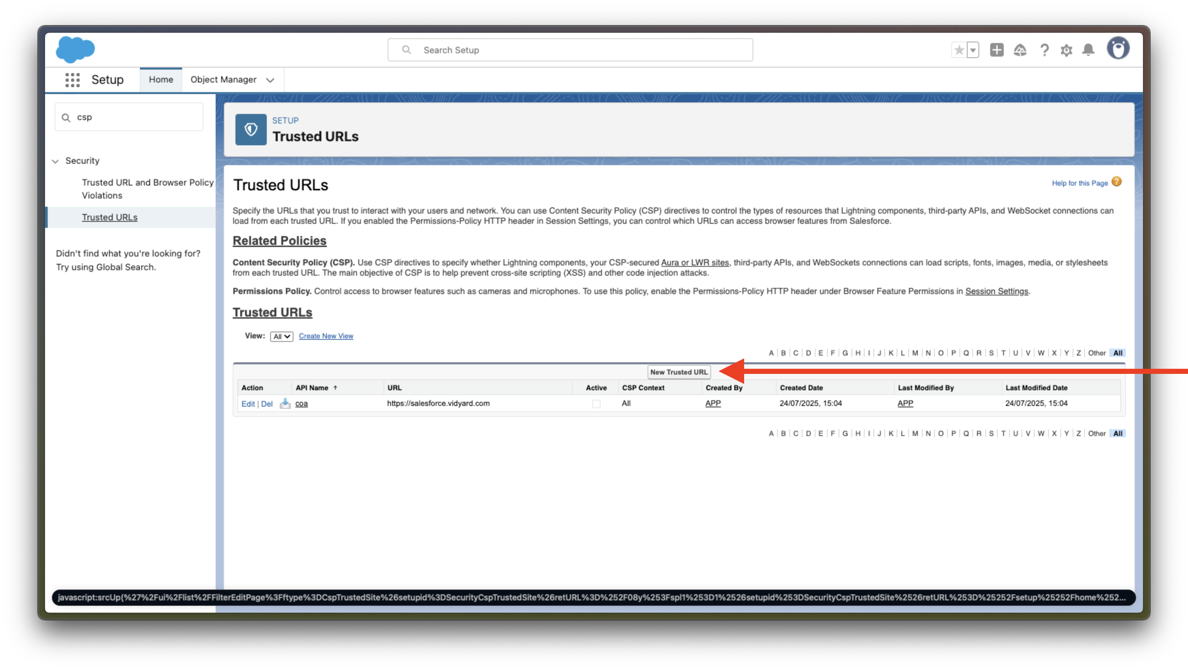Open the View All dropdown
1188x670 pixels.
tap(281, 337)
